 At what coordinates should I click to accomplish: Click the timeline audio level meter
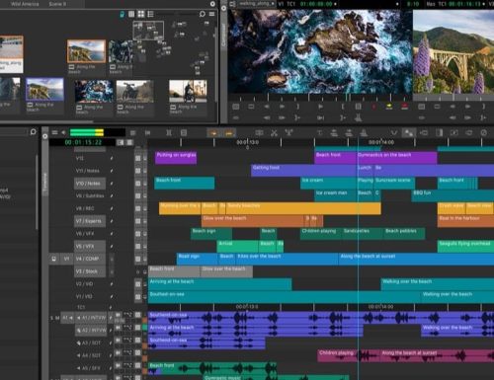(x=98, y=132)
